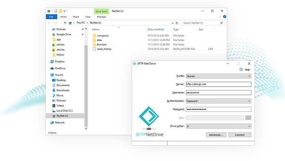Open the File ribbon tab
Viewport: 285px width, 161px height.
point(51,17)
